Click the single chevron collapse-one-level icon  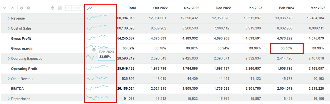coord(13,8)
